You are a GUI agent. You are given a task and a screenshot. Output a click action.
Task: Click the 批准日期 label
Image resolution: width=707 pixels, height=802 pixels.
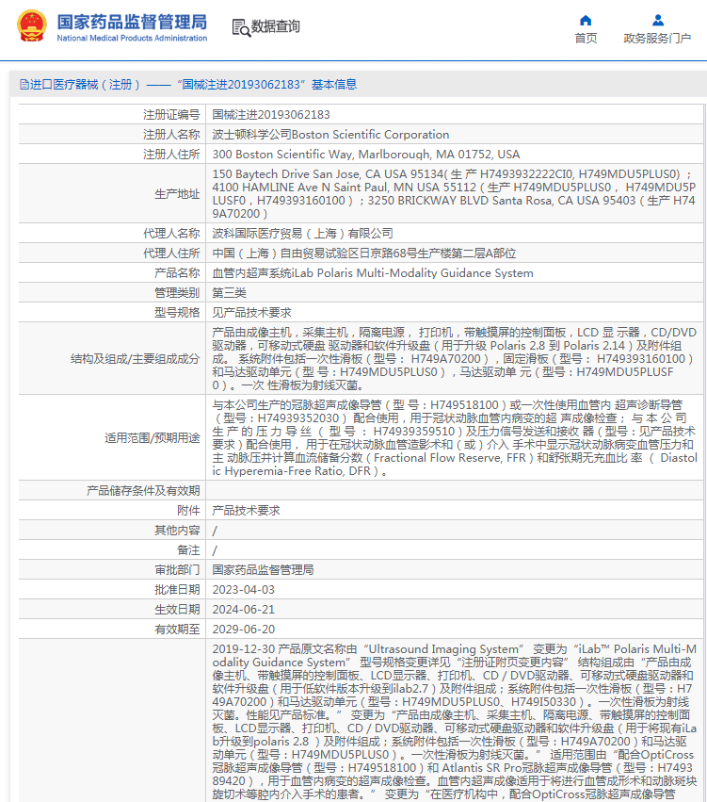[177, 590]
